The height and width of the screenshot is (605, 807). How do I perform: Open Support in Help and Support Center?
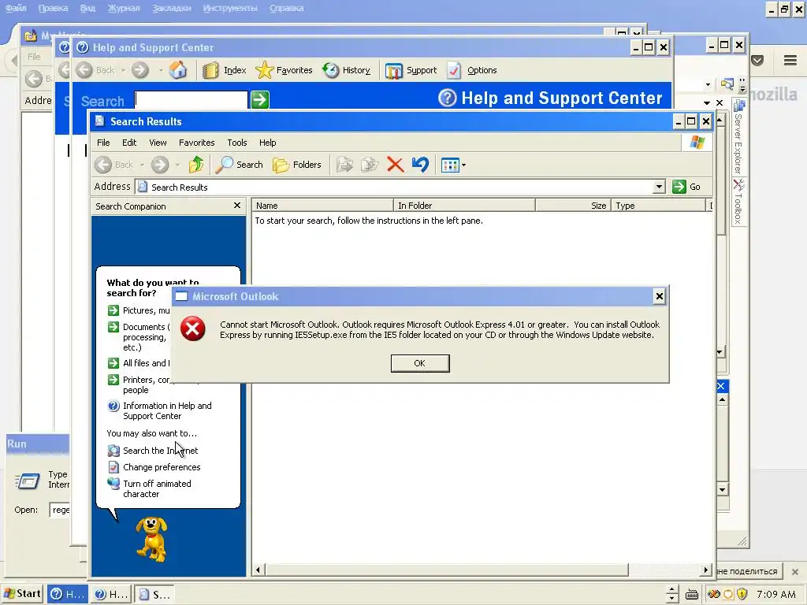(x=411, y=70)
